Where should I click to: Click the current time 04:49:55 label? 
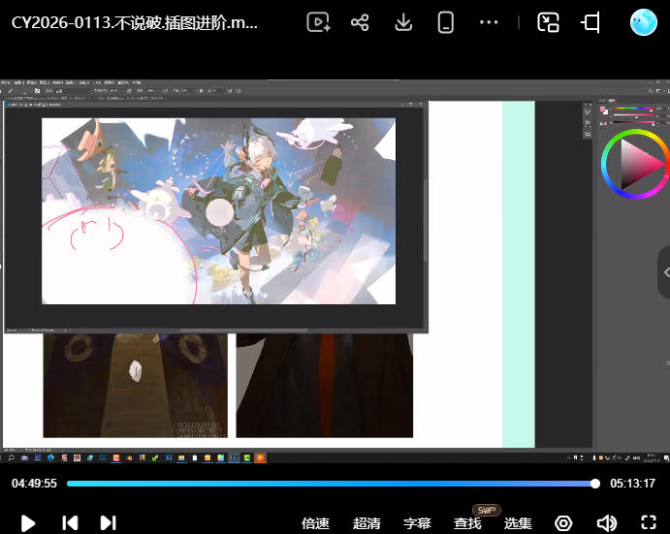pyautogui.click(x=34, y=484)
